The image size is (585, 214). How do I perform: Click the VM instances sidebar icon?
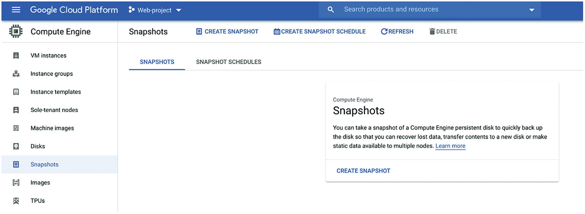tap(16, 56)
